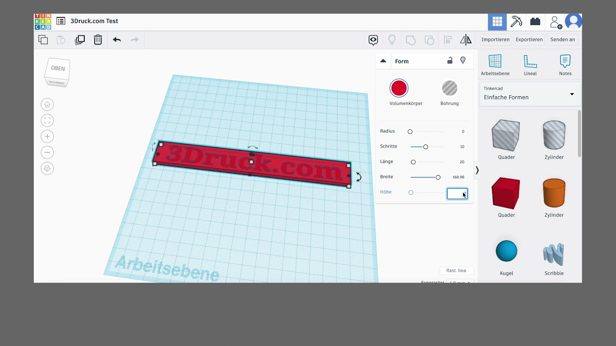Viewport: 616px width, 346px height.
Task: Select Volumenkörper solid red color option
Action: [399, 88]
